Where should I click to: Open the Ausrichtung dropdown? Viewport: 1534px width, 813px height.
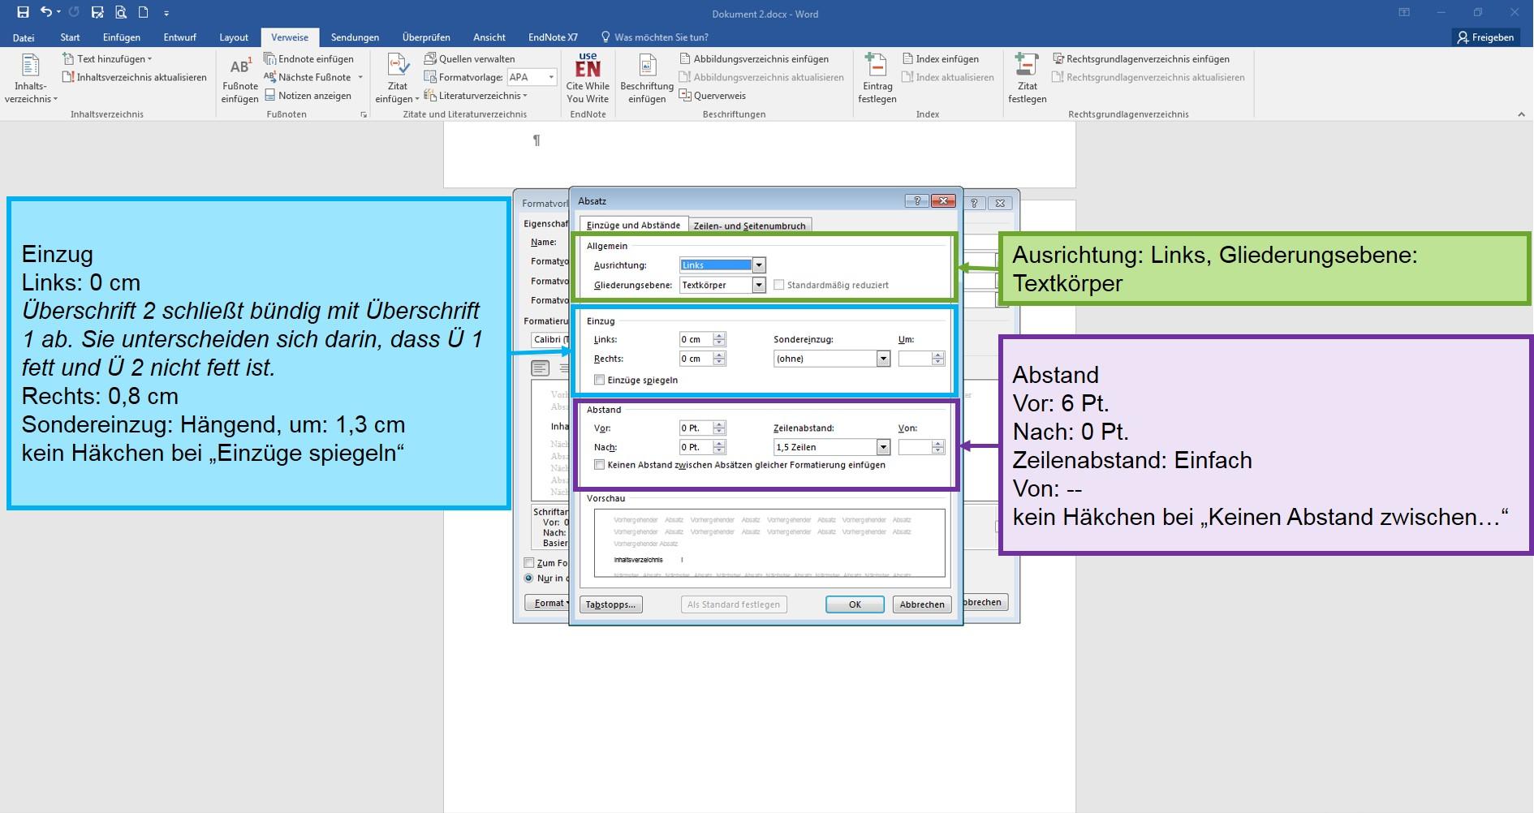pyautogui.click(x=759, y=265)
